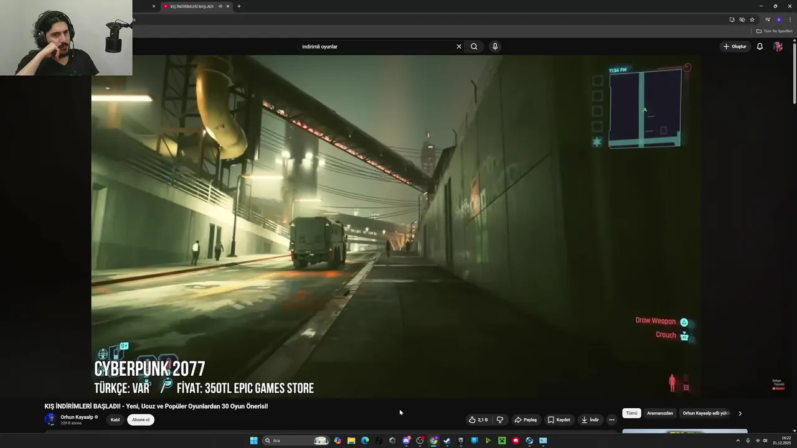Screen dimensions: 797x448
Task: Click Paylaş share button
Action: click(x=526, y=420)
